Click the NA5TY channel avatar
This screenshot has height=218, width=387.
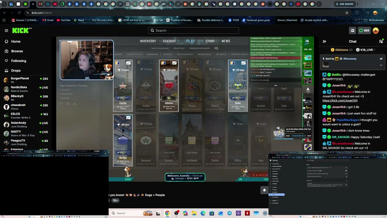[6, 133]
